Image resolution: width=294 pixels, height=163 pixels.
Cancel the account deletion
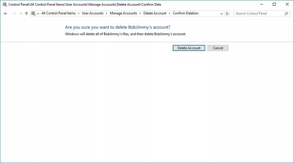(218, 48)
